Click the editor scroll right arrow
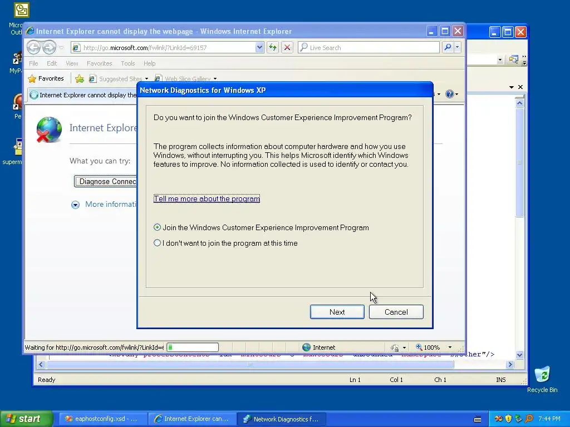 pos(510,364)
